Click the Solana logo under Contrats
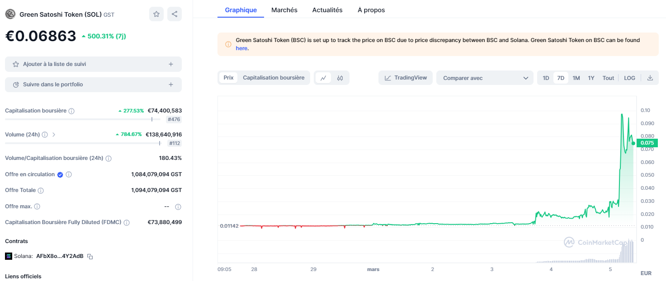The width and height of the screenshot is (666, 281). click(x=9, y=256)
